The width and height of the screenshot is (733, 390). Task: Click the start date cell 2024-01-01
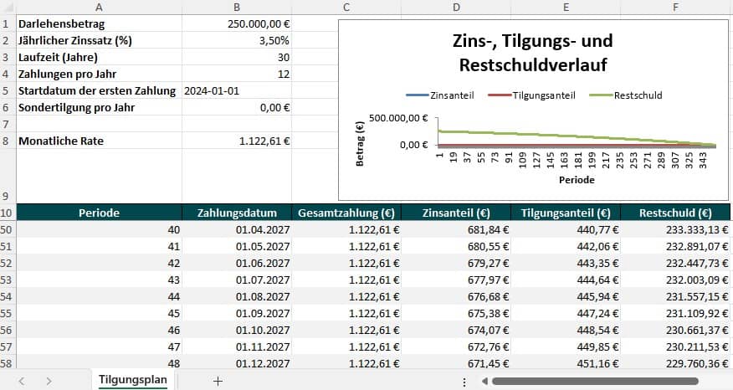pyautogui.click(x=237, y=90)
